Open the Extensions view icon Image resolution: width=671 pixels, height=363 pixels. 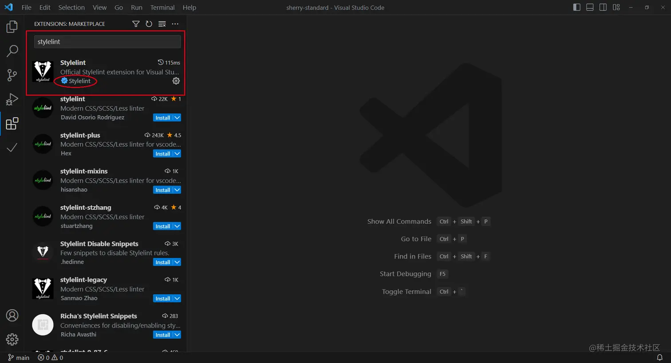point(12,123)
